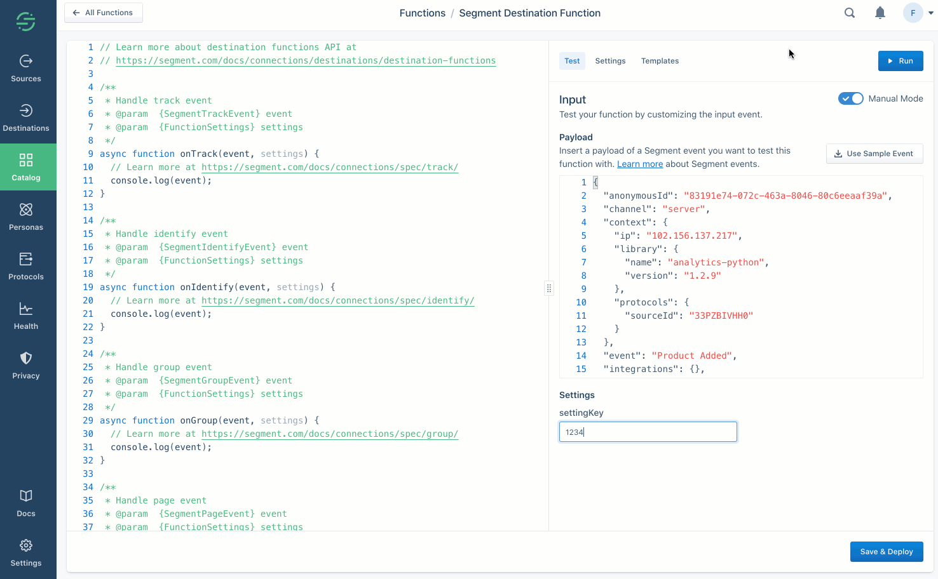Click the search magnifier icon in the header
Screen dimensions: 938x579
(x=849, y=13)
